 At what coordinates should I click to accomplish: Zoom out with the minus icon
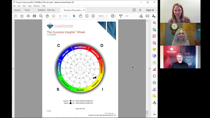(x=87, y=16)
